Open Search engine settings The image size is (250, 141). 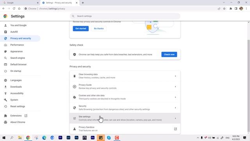click(x=18, y=58)
